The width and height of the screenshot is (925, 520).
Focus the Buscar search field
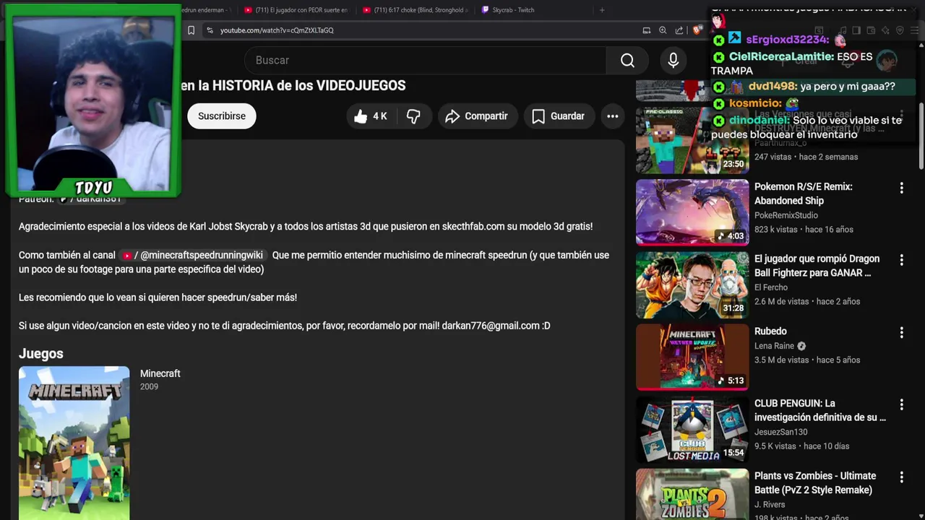(x=426, y=61)
